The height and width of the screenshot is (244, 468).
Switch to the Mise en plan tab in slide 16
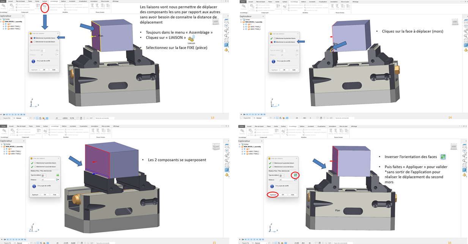pos(344,126)
